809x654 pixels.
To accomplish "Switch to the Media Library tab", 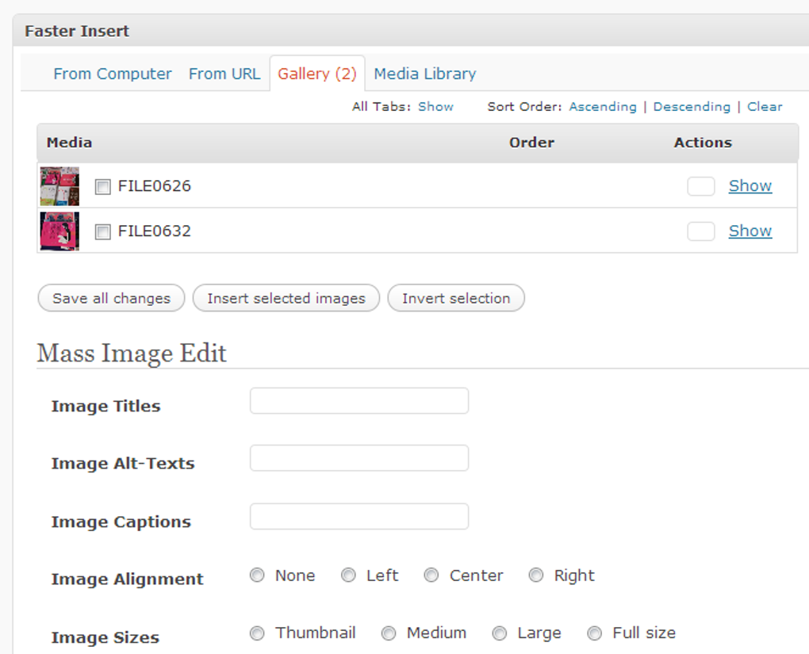I will point(425,73).
